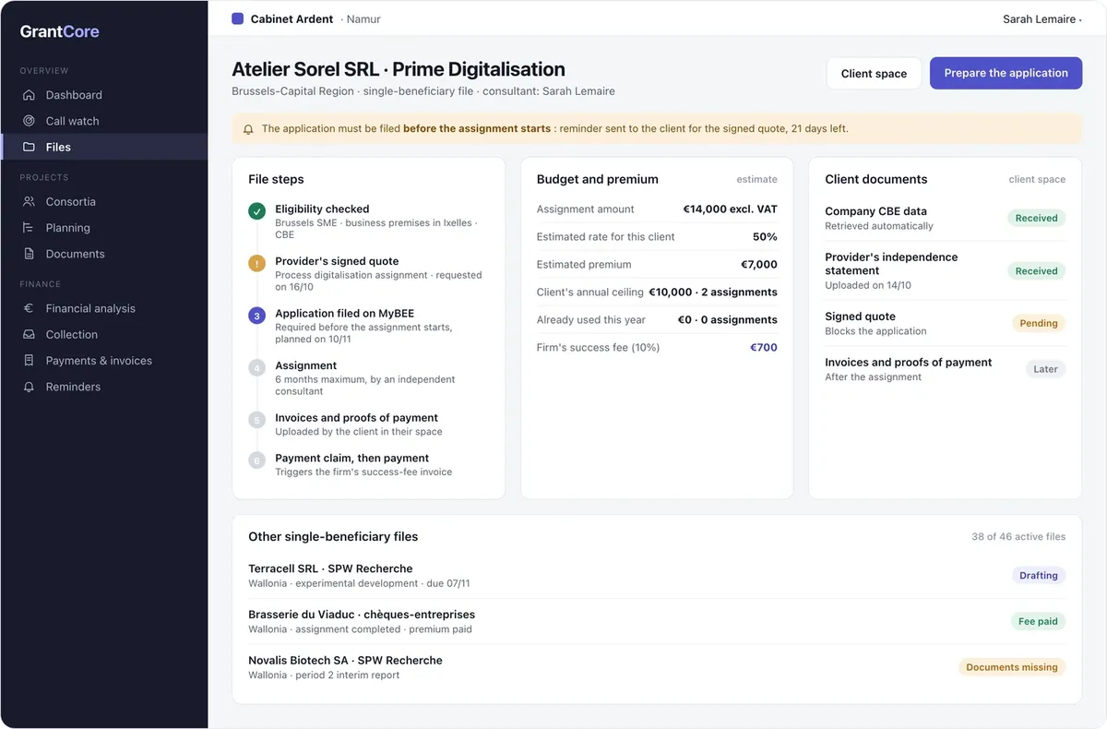The height and width of the screenshot is (729, 1107).
Task: Click the Later badge for invoices
Action: (1045, 369)
